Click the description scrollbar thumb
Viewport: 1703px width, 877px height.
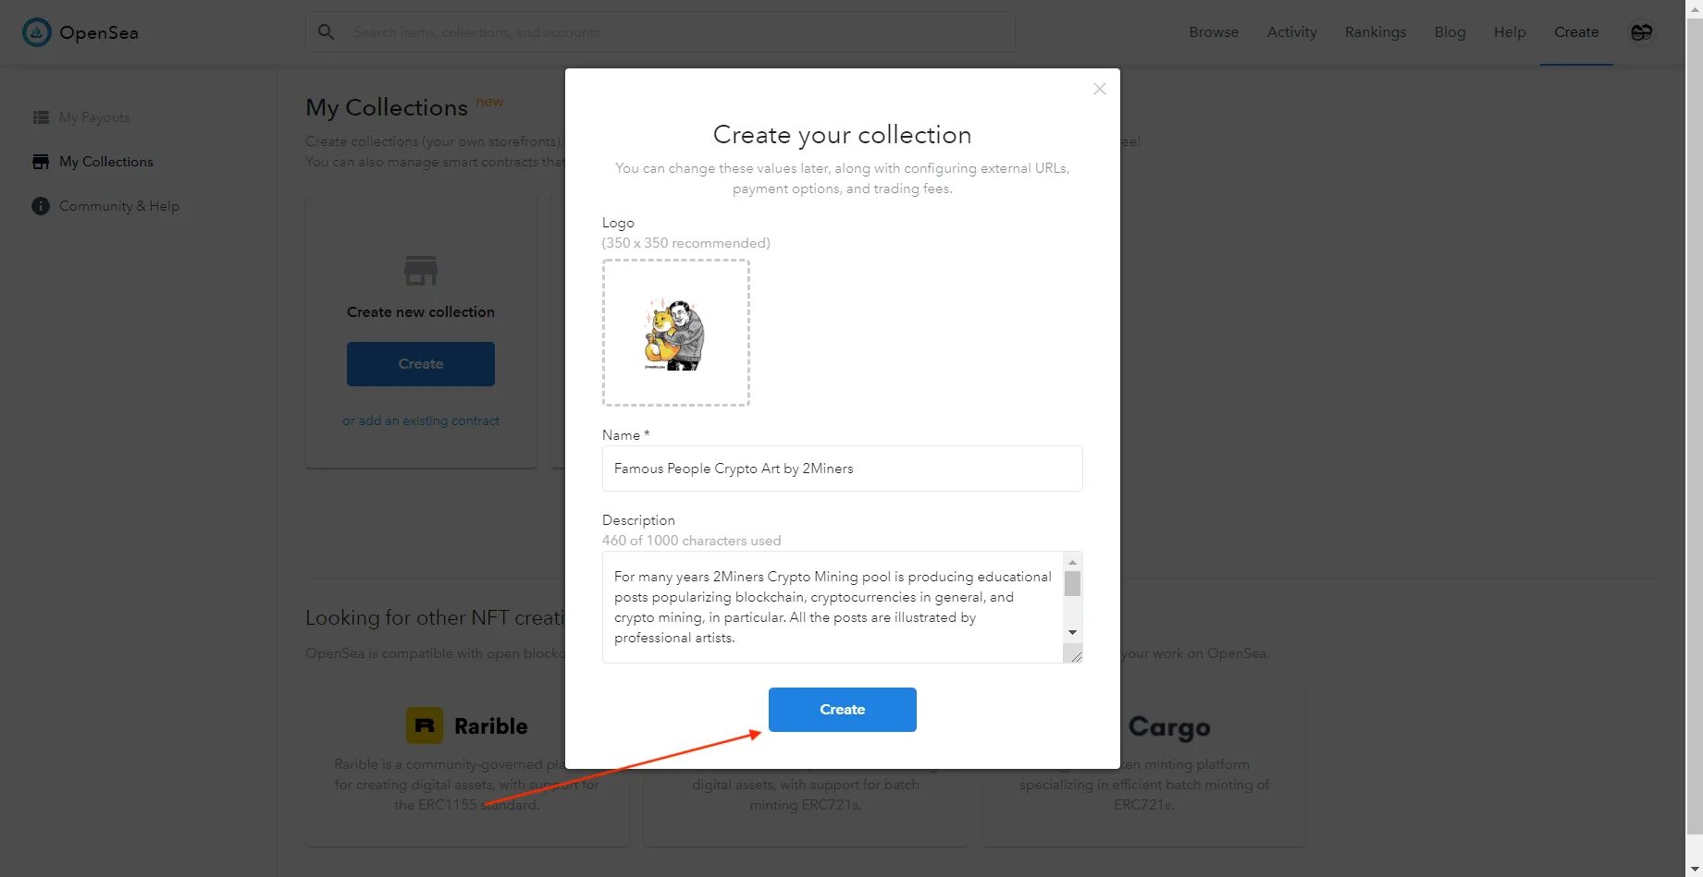click(x=1072, y=584)
